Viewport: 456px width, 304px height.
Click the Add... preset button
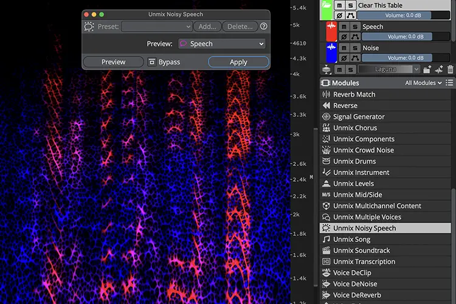coord(207,27)
